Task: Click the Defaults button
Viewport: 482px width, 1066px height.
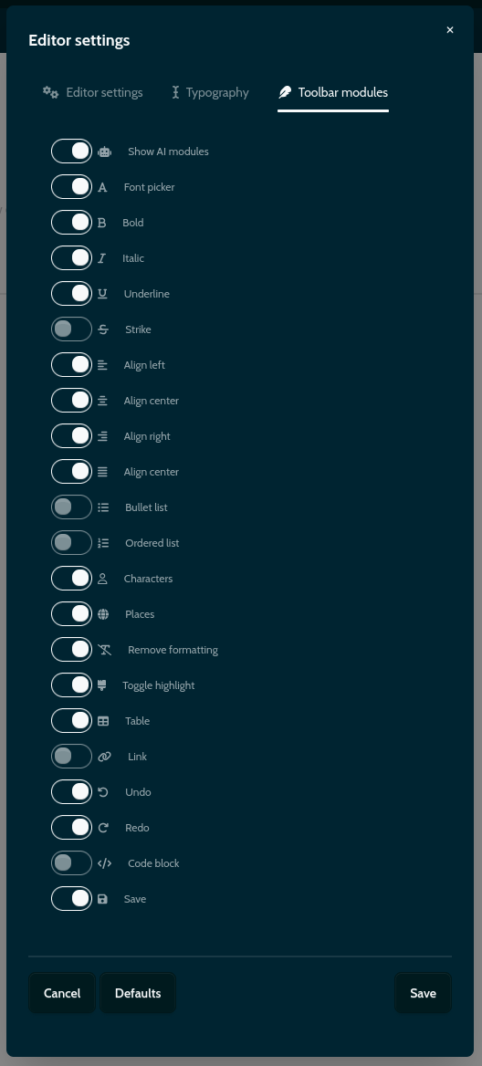Action: [x=138, y=993]
